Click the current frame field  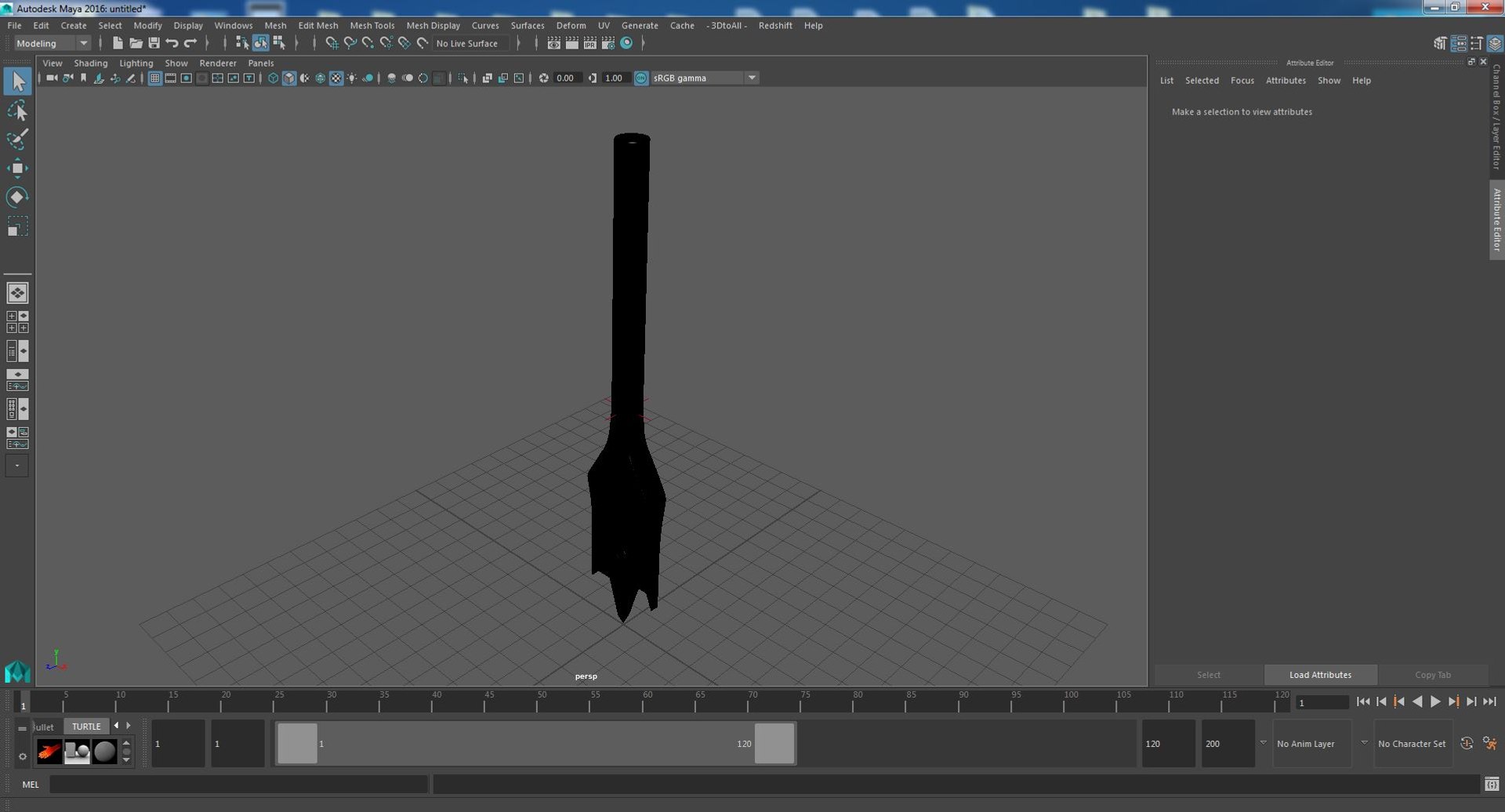point(1322,702)
